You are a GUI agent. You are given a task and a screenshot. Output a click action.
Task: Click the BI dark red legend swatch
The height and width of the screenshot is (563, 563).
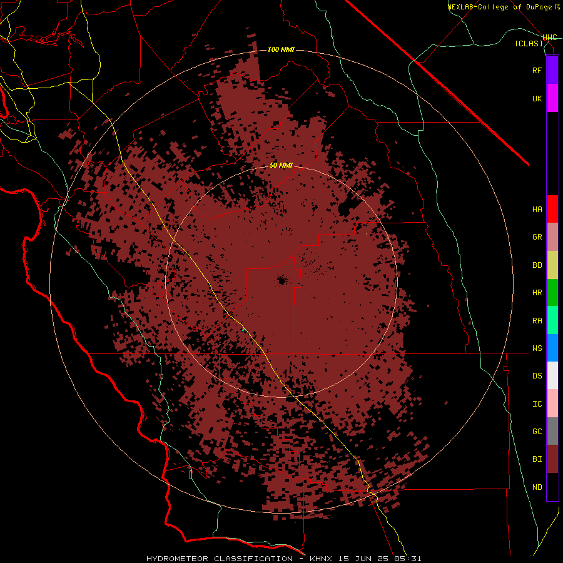click(x=552, y=459)
